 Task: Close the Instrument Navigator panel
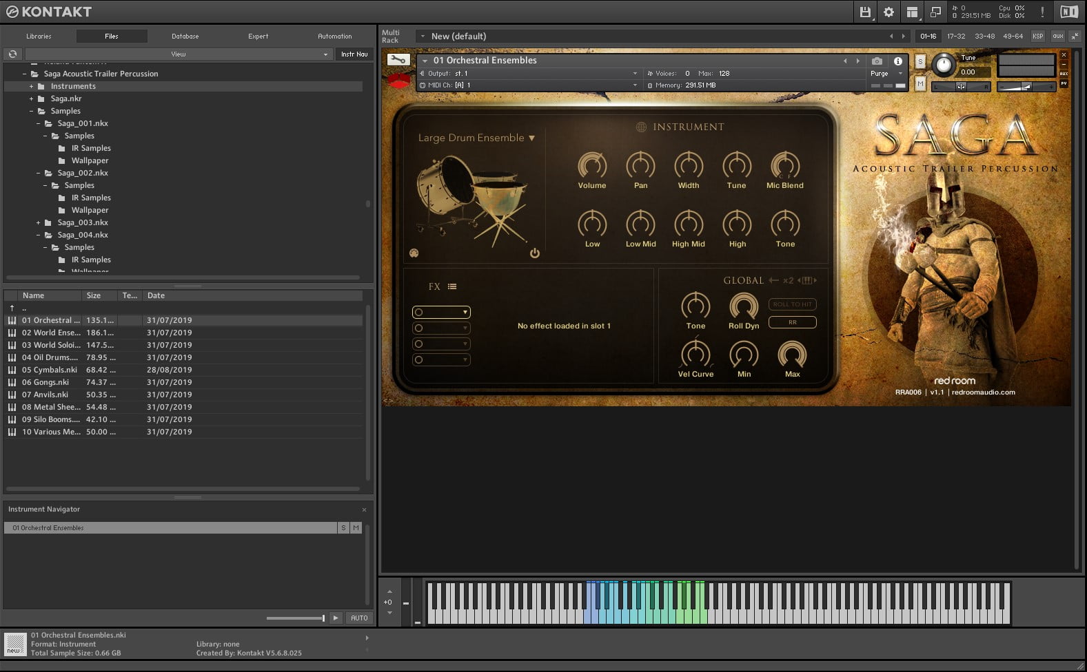pyautogui.click(x=365, y=510)
